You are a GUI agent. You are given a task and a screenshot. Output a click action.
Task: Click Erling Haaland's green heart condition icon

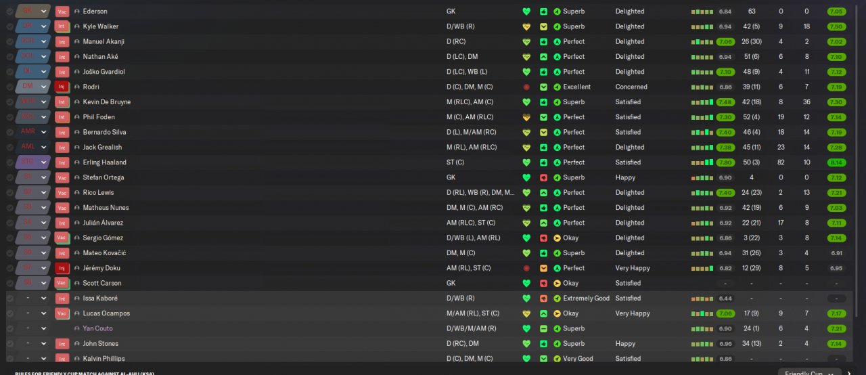pos(526,162)
